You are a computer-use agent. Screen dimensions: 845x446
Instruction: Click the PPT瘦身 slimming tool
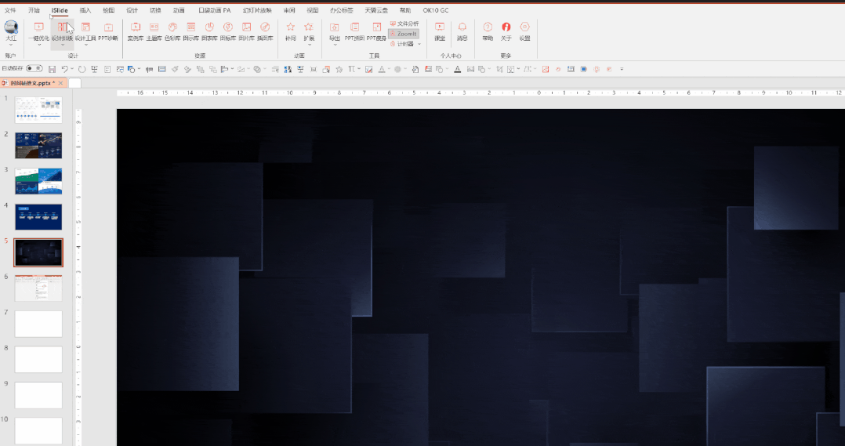click(376, 31)
